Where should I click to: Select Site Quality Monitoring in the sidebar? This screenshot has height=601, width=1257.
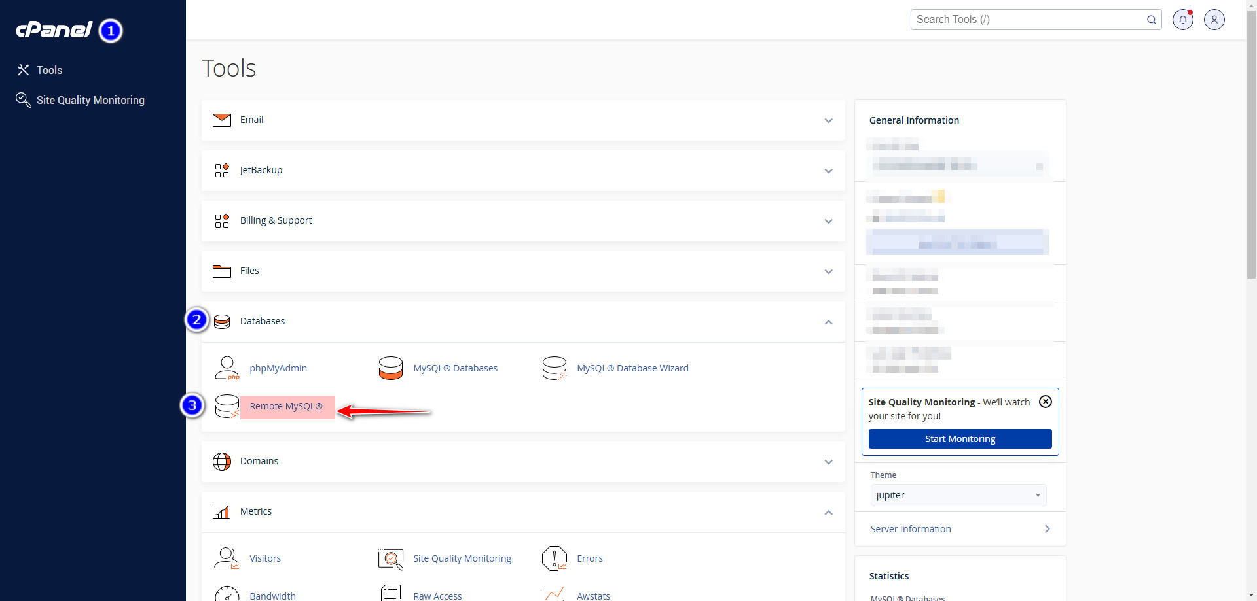[90, 100]
